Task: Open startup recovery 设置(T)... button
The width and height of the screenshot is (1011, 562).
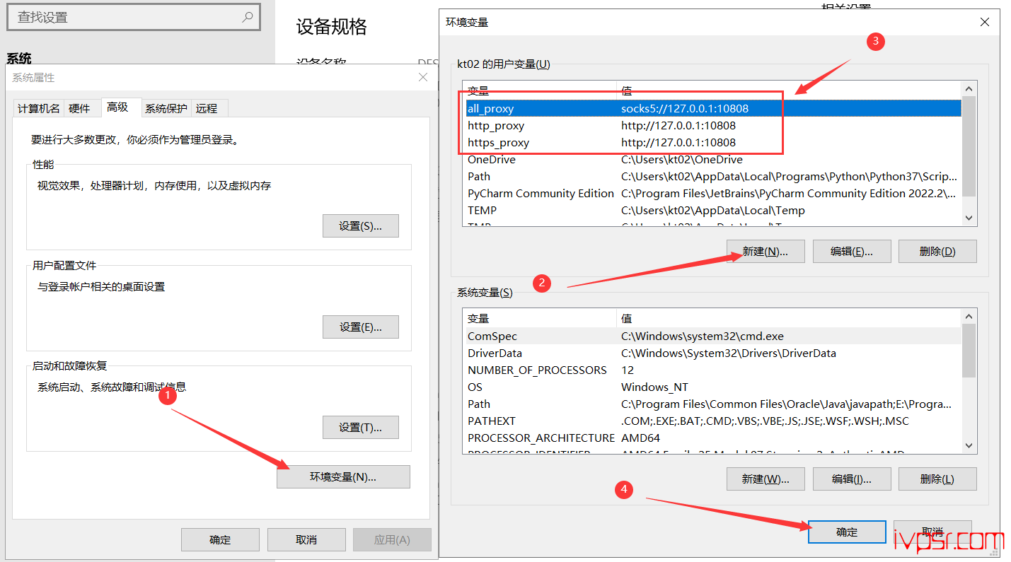Action: pos(361,428)
